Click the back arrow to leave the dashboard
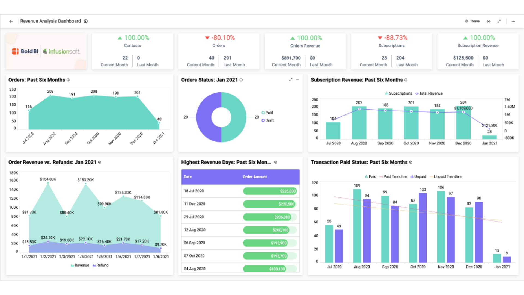The image size is (524, 295). pos(11,21)
